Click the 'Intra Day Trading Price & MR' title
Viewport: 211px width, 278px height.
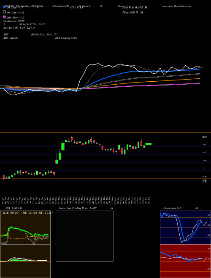click(x=78, y=208)
